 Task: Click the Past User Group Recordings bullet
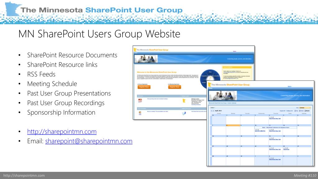[x=66, y=103]
